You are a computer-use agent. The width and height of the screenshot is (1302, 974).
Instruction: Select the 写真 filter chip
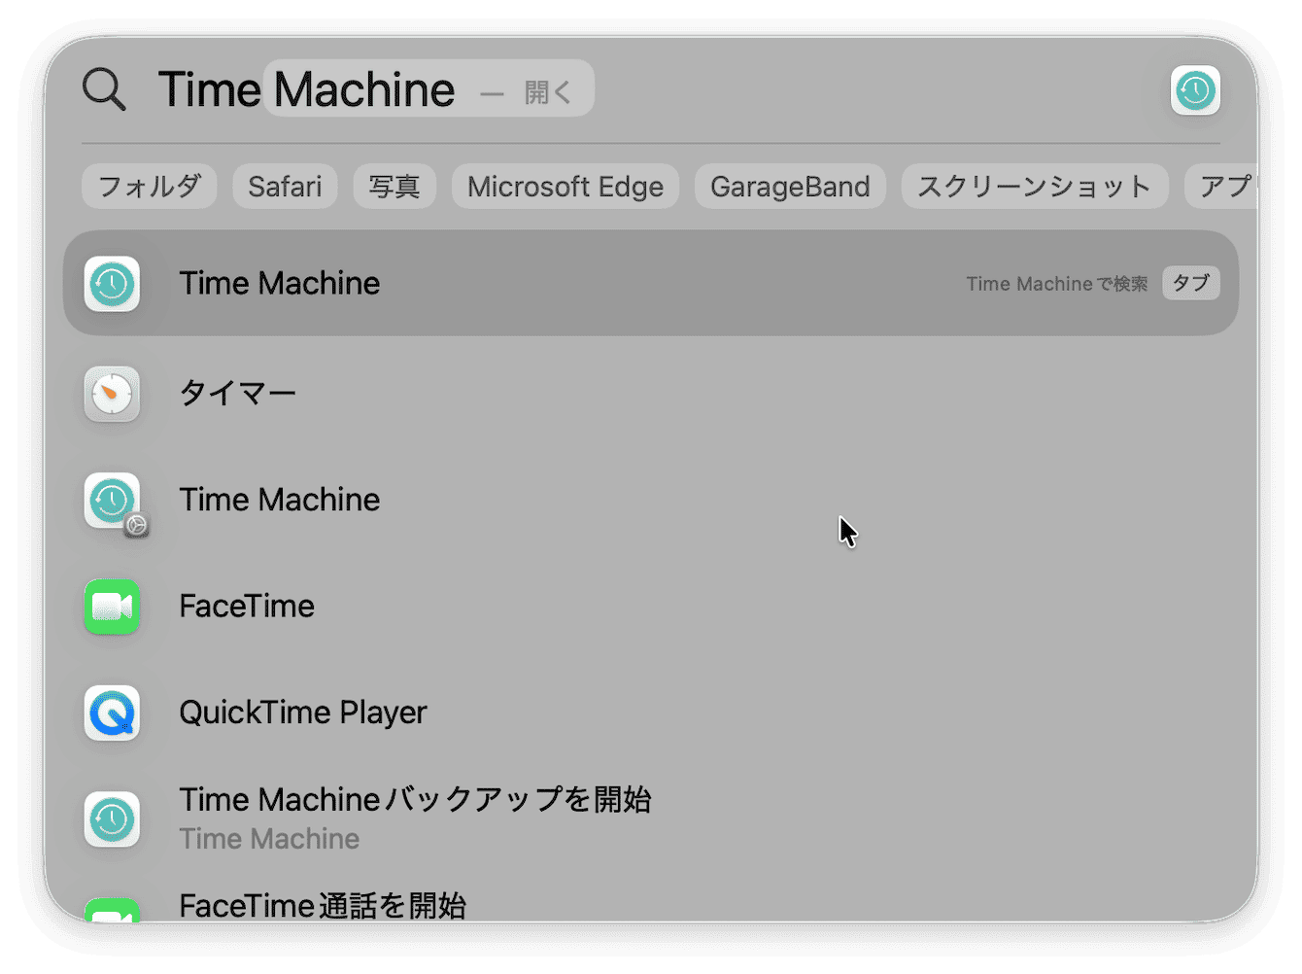pos(394,186)
